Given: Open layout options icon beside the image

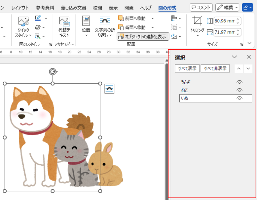Looking at the screenshot, I should (109, 89).
